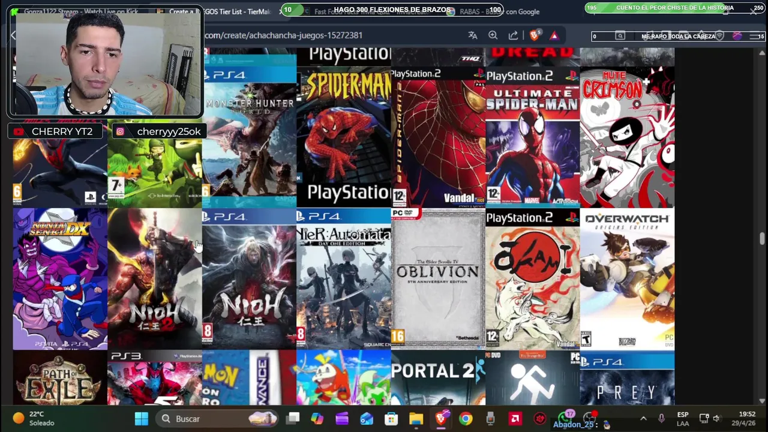Open Microsoft Store from the taskbar
Screen dimensions: 768x432
click(391, 419)
